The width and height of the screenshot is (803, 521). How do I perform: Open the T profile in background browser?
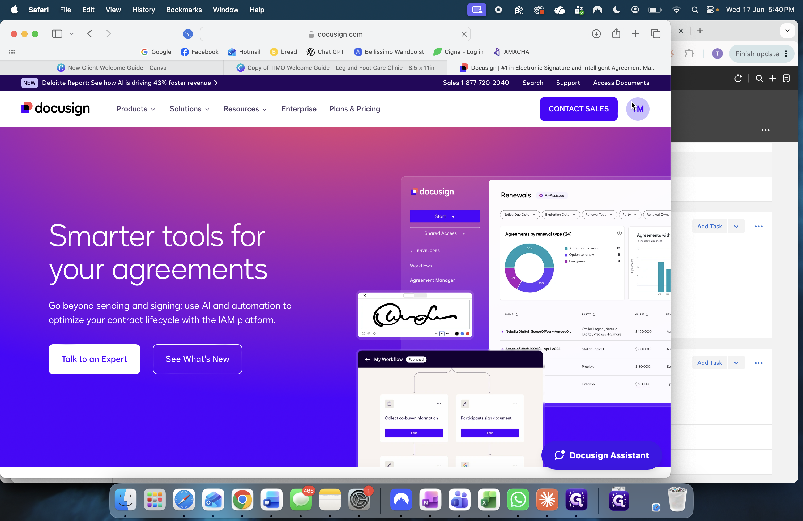tap(717, 54)
